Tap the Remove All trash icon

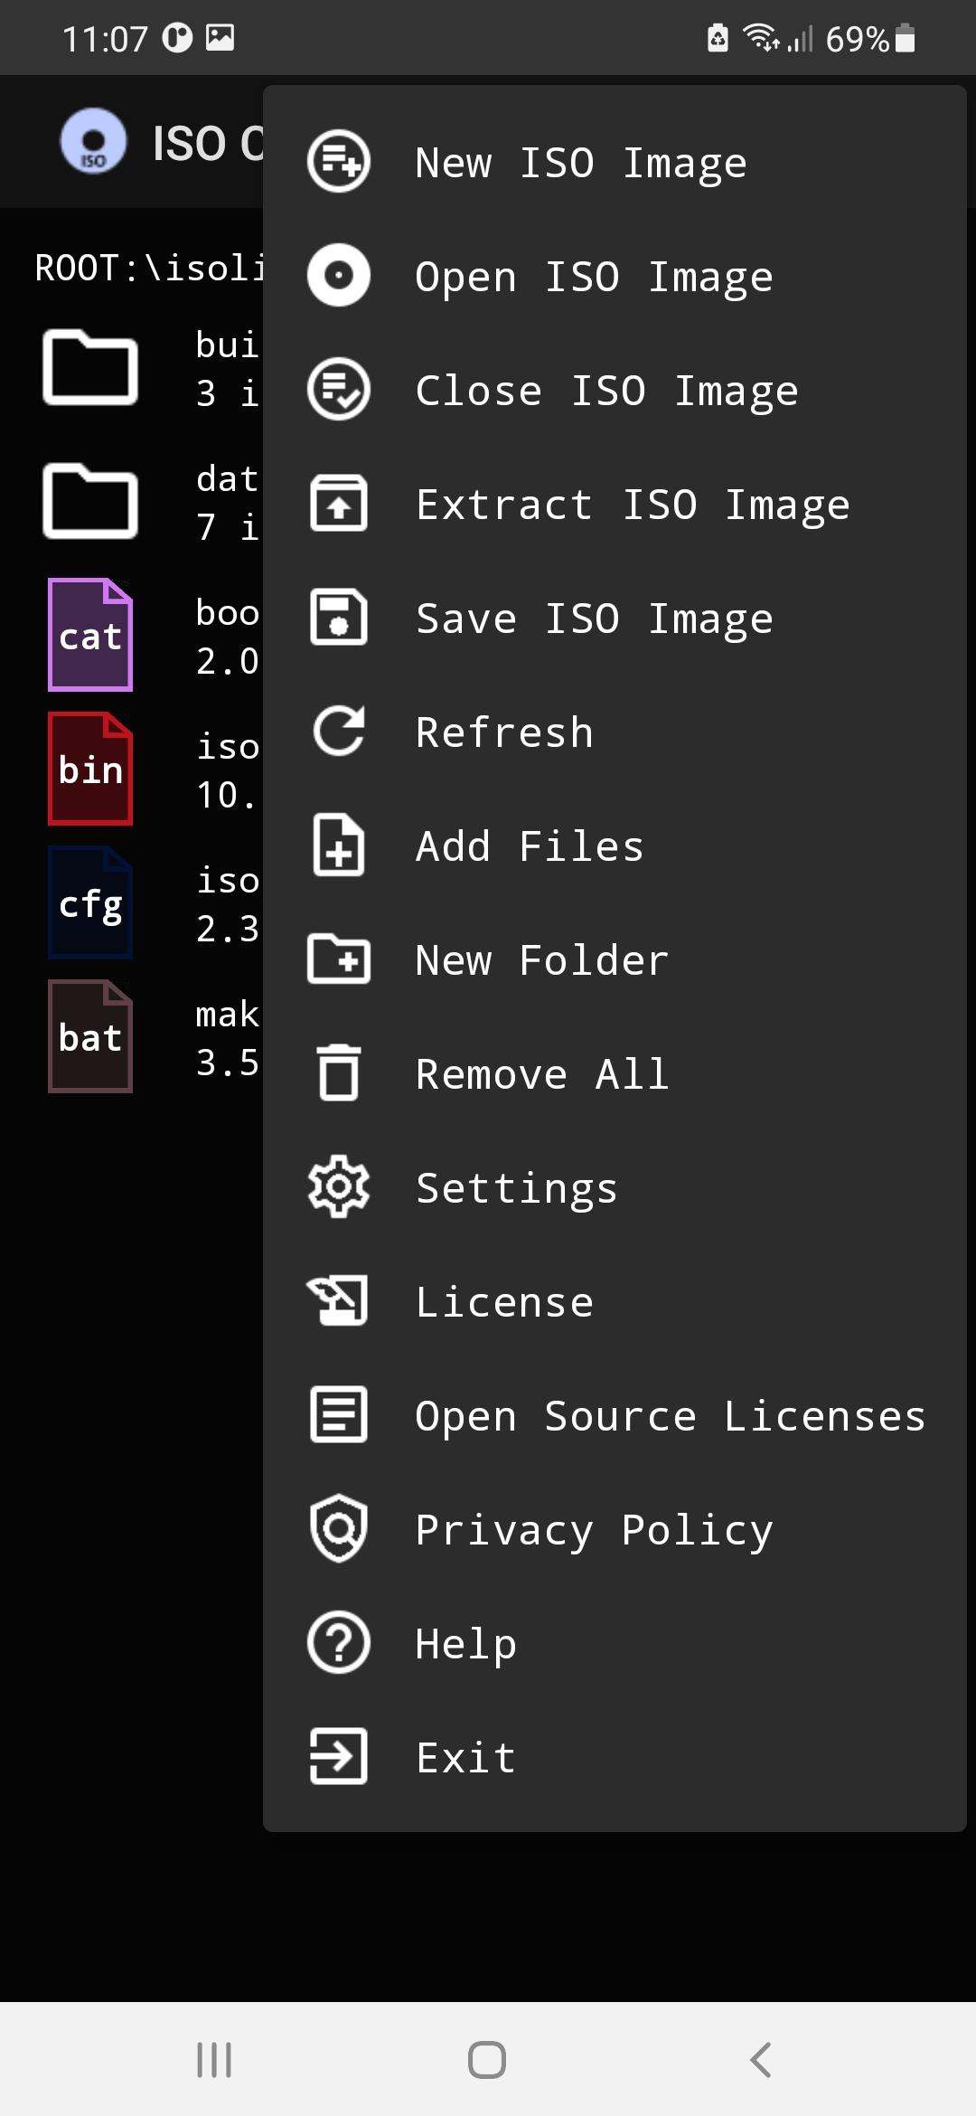(x=338, y=1073)
